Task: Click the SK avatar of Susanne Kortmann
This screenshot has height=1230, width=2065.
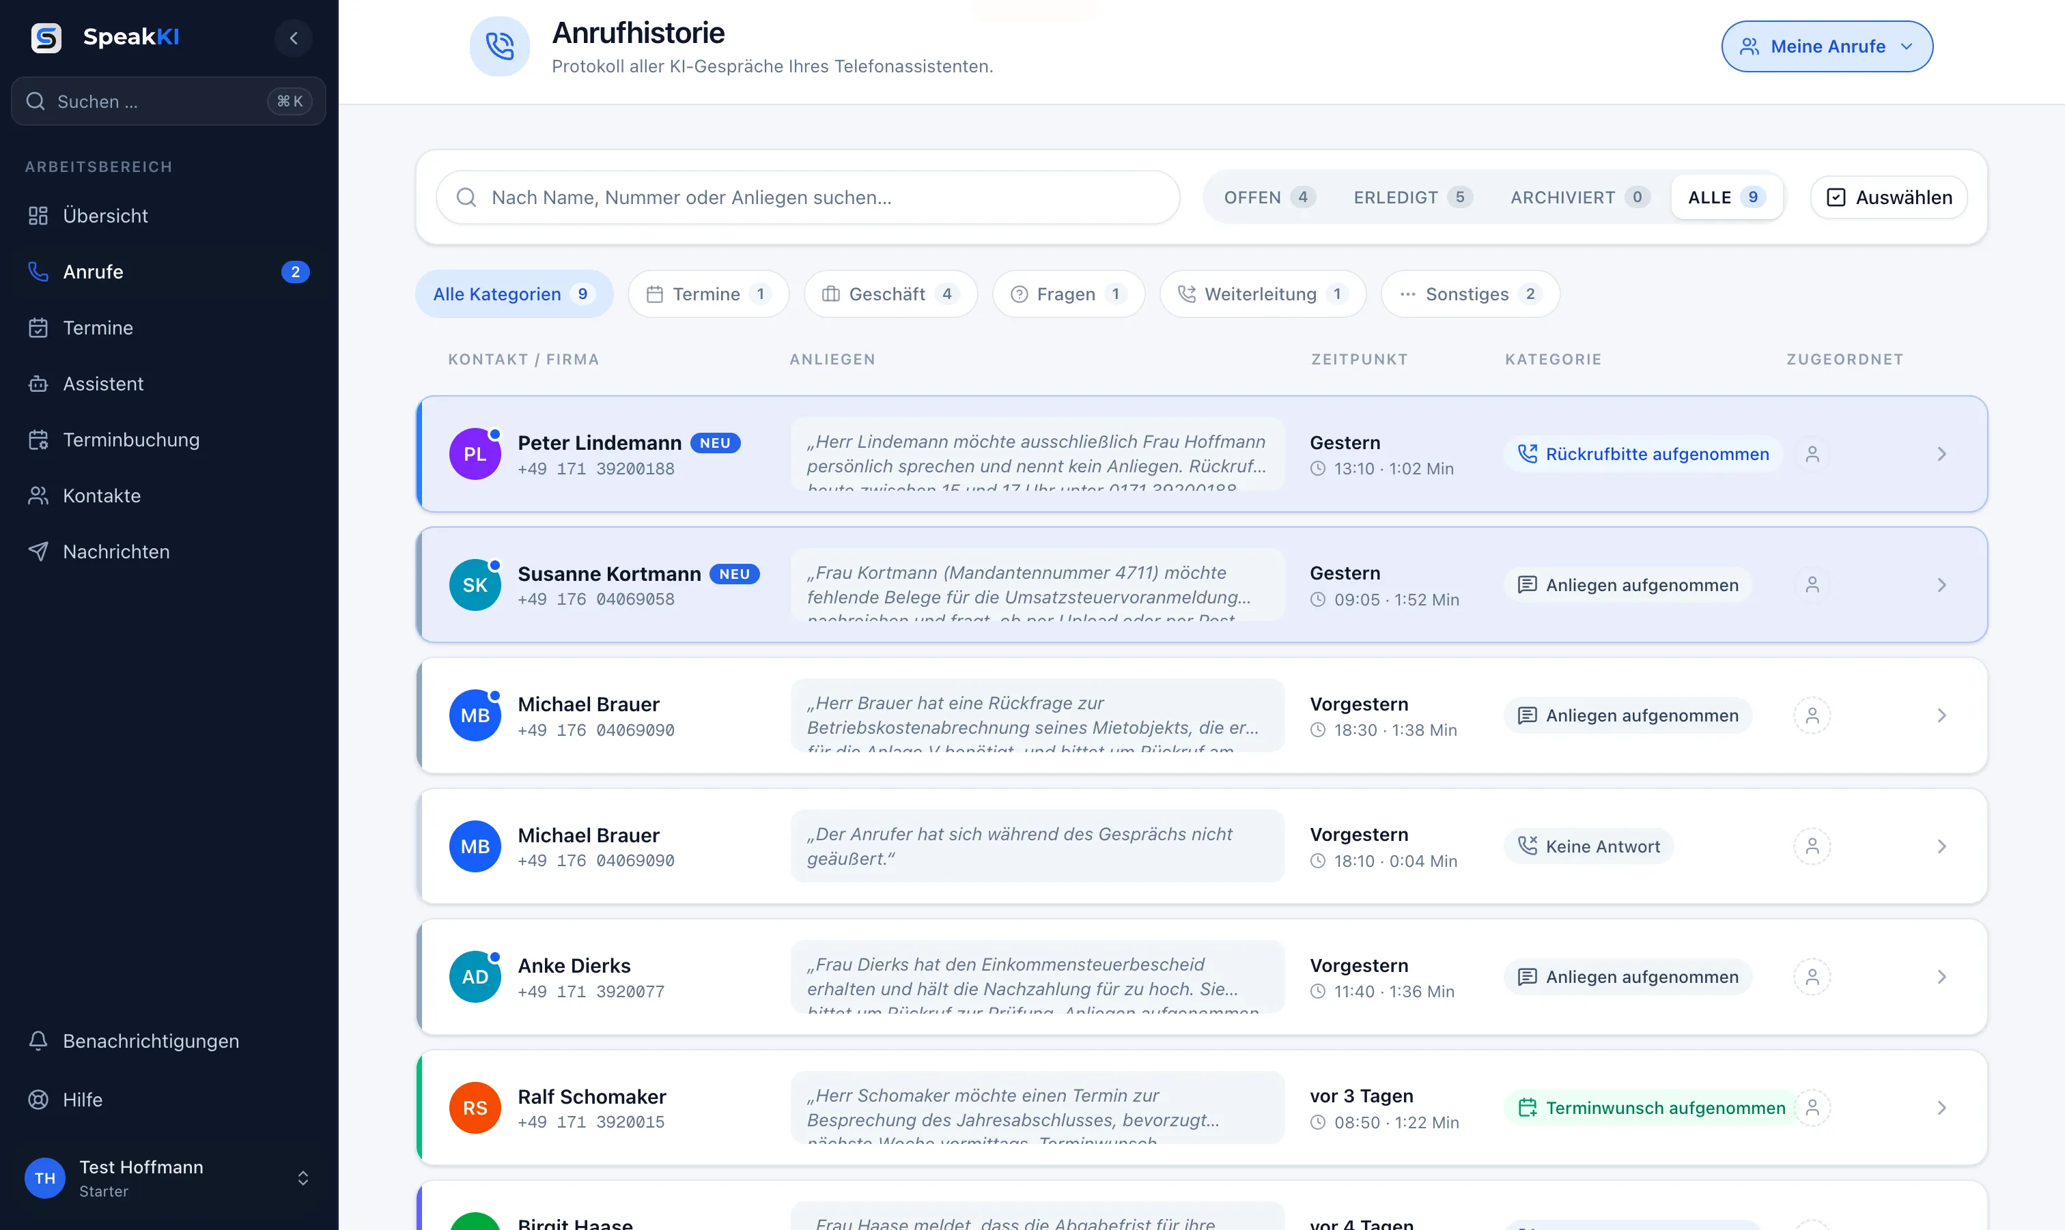Action: click(x=475, y=585)
